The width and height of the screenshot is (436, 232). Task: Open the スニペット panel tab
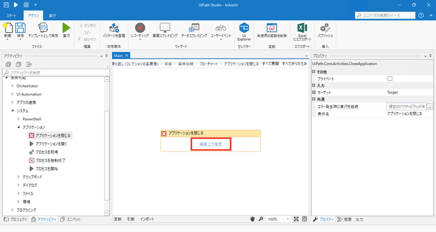coord(71,219)
